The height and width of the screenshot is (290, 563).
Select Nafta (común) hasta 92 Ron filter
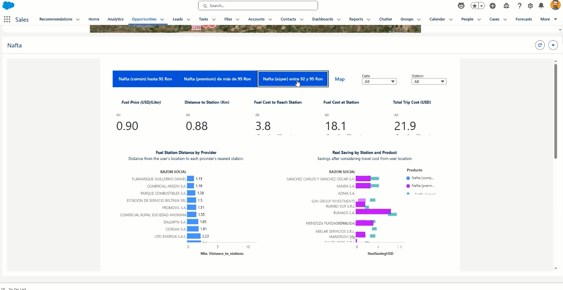point(145,79)
